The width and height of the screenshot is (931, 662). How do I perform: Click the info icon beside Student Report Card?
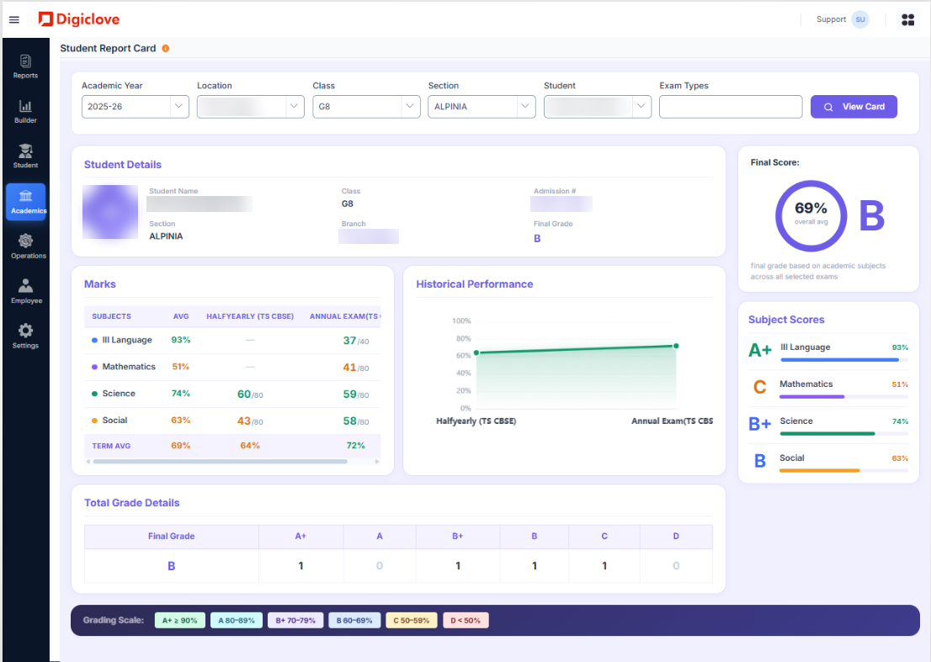tap(166, 49)
